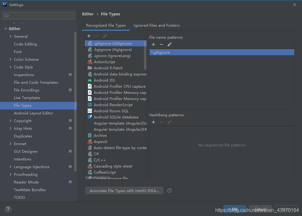The image size is (302, 216).
Task: Add a file name pattern with plus icon
Action: tap(153, 44)
